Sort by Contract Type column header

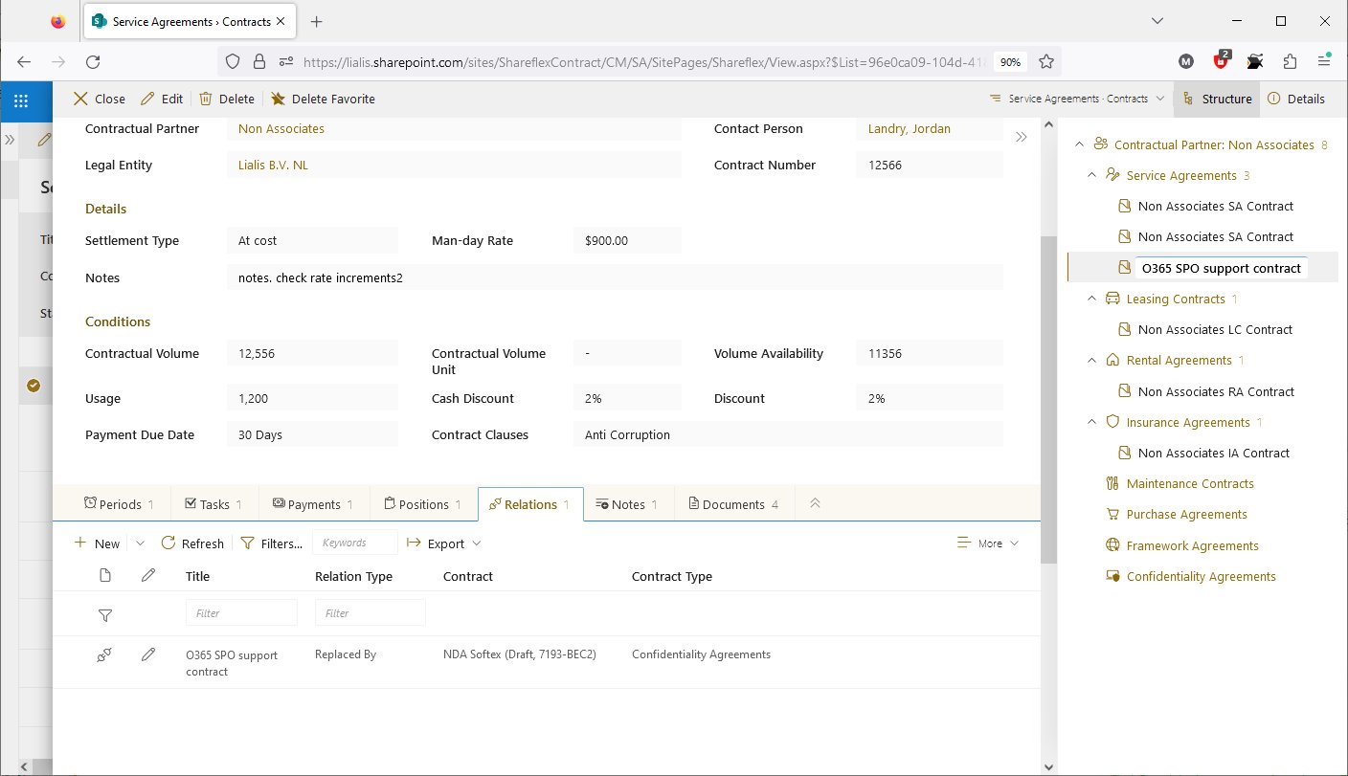672,576
